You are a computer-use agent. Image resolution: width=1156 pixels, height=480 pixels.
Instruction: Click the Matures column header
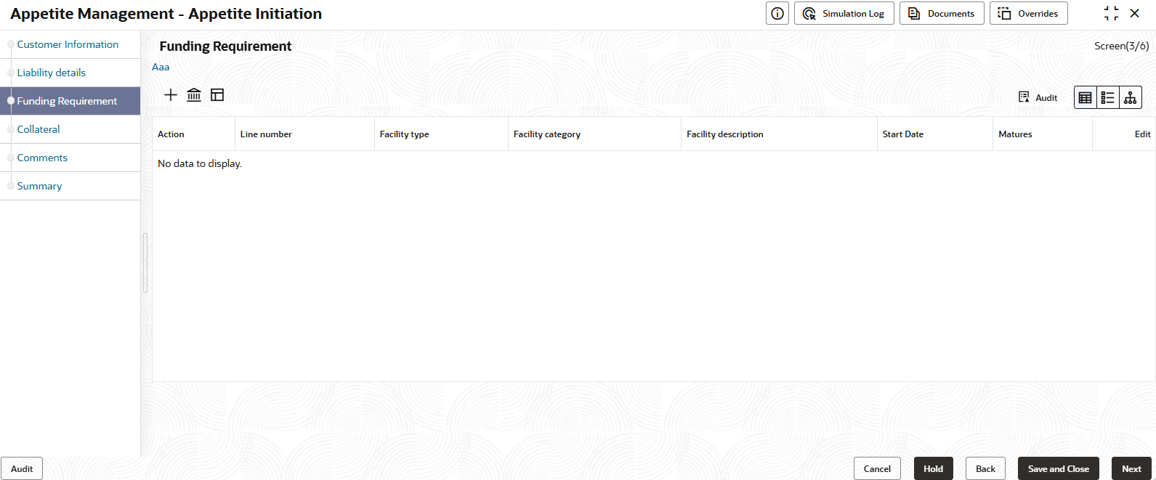(1043, 134)
